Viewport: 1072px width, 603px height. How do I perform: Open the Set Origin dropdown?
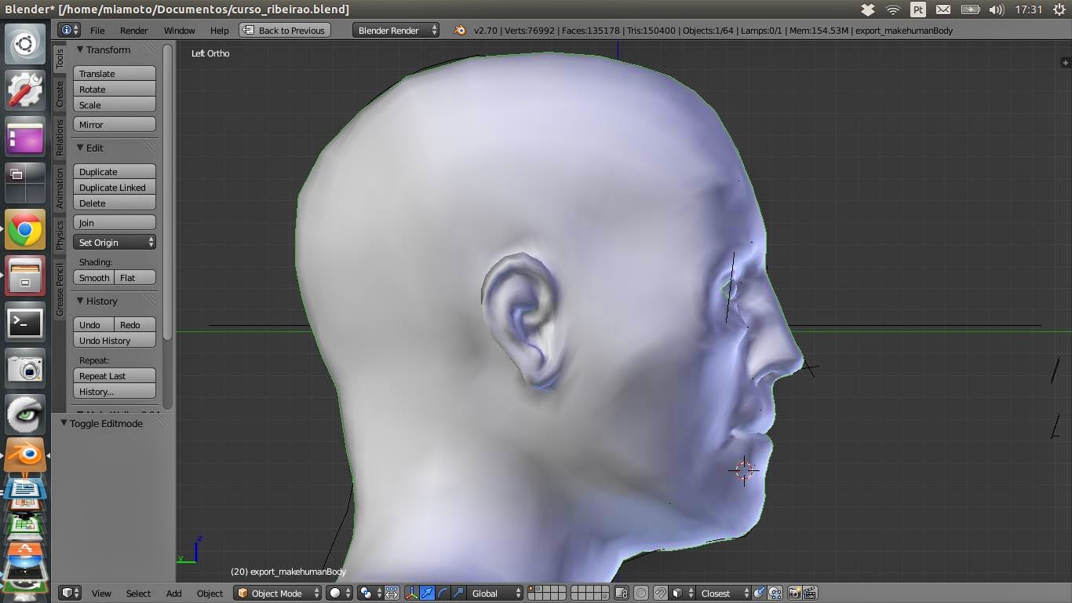point(115,242)
